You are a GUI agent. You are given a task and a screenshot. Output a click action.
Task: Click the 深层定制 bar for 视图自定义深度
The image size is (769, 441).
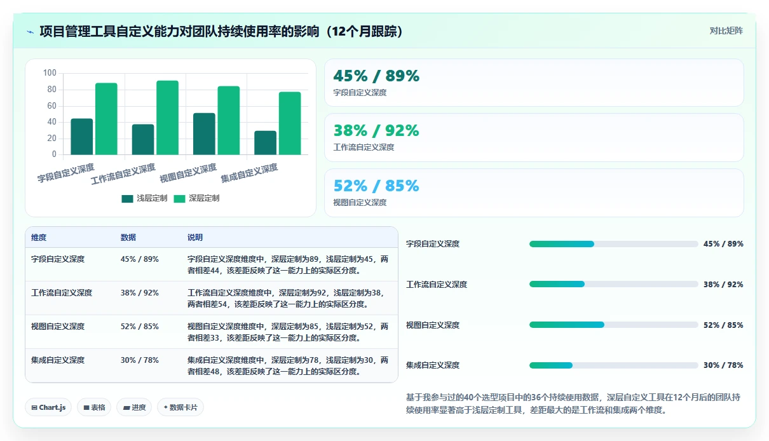point(228,120)
